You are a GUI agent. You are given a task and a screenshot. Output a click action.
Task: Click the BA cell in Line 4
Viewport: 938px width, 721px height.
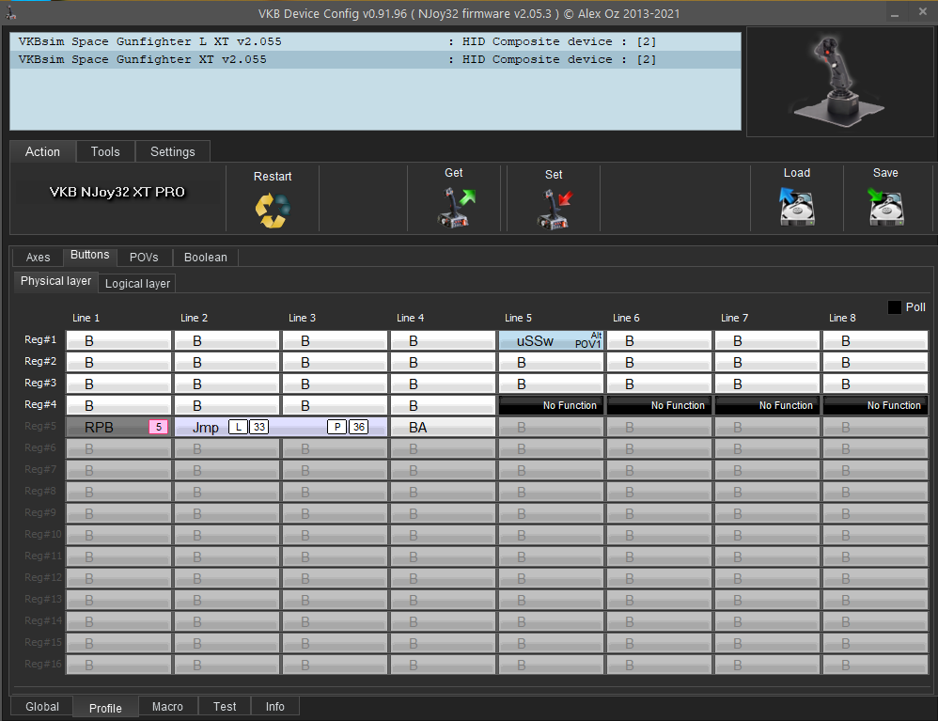[443, 427]
